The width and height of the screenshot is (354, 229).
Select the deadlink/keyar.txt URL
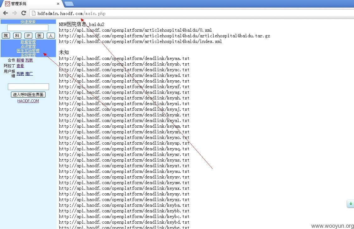coord(124,154)
